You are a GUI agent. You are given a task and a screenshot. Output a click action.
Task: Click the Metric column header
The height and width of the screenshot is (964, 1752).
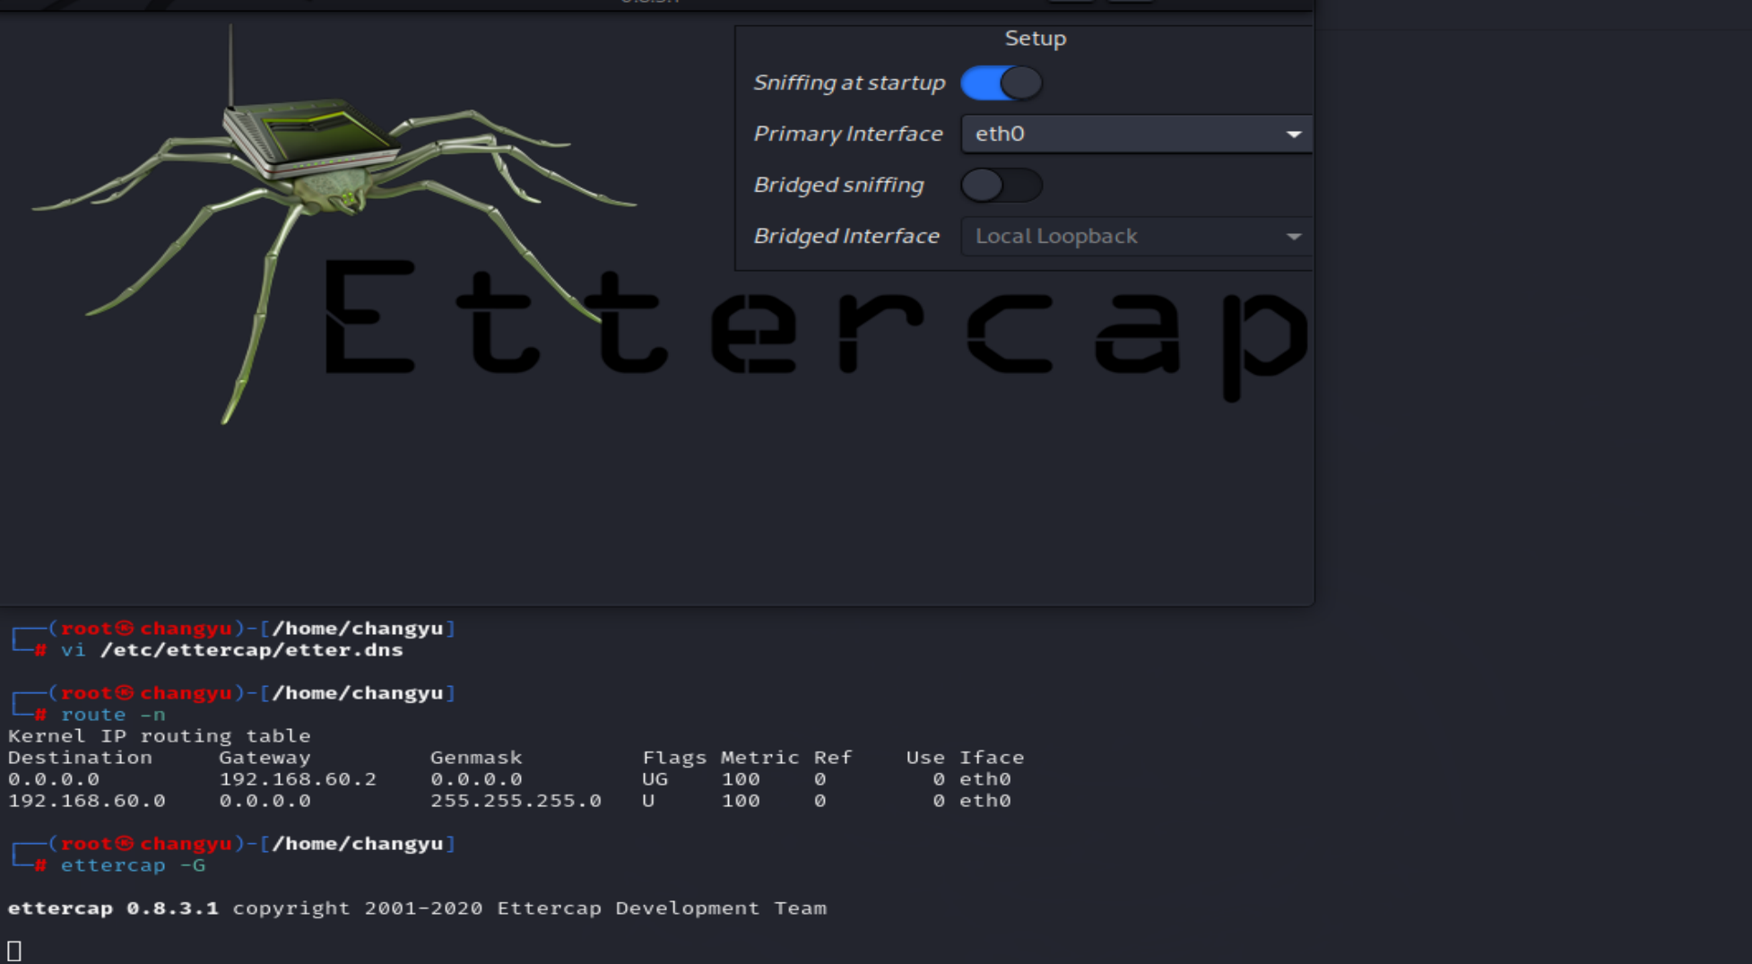[x=759, y=758]
